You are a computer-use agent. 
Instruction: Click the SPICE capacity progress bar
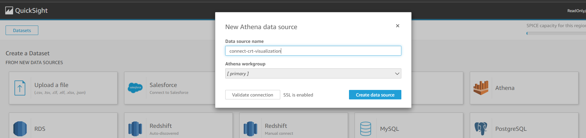pyautogui.click(x=556, y=33)
